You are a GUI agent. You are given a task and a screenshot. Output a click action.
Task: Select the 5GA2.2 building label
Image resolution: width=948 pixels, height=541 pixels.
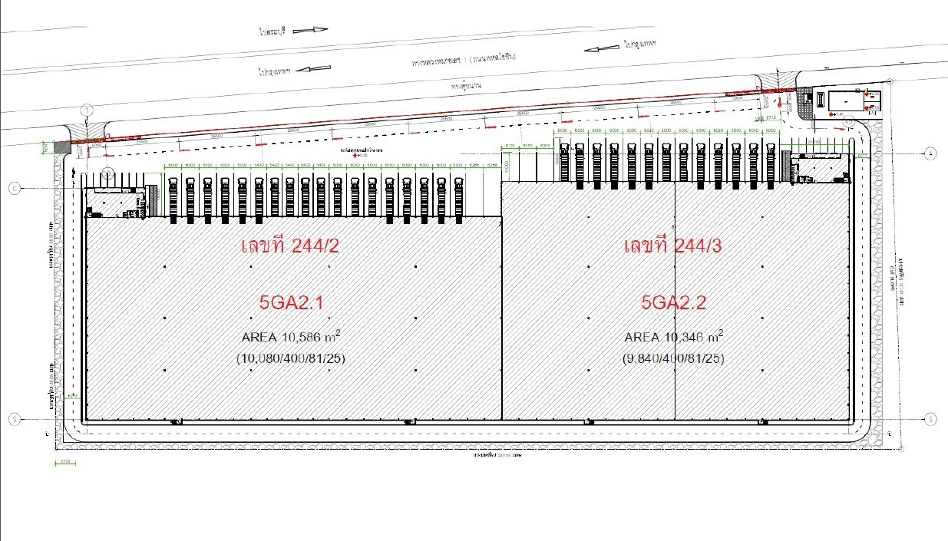pos(674,303)
